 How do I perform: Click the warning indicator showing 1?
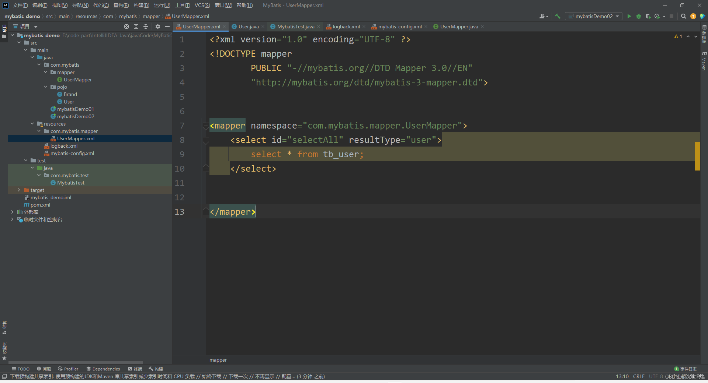[678, 36]
